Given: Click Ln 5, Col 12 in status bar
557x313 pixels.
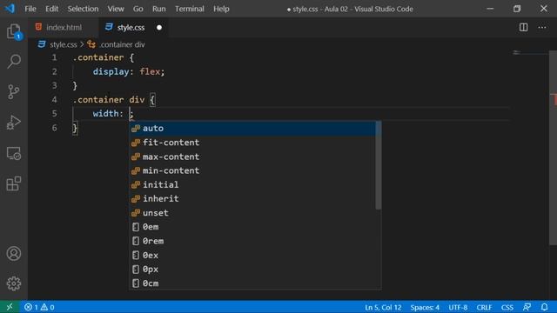Looking at the screenshot, I should 383,307.
